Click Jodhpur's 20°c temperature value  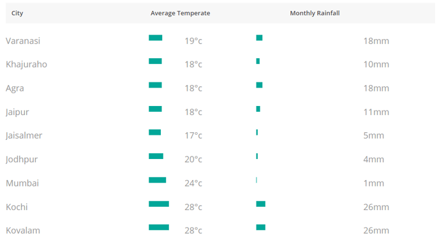pos(193,160)
